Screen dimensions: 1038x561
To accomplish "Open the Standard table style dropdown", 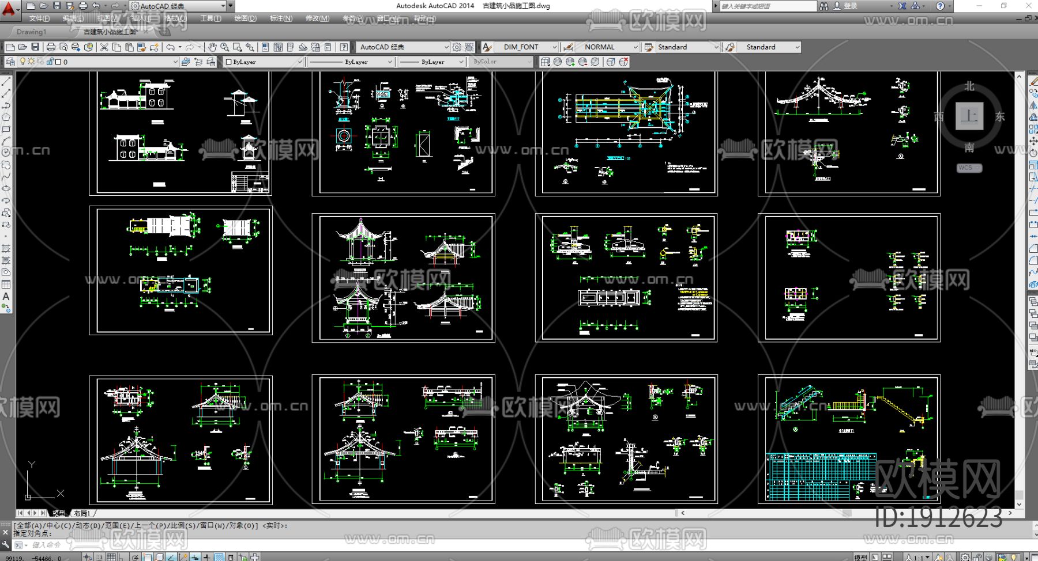I will [717, 47].
